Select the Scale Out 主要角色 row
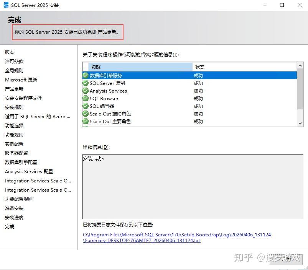308x270 pixels. pyautogui.click(x=189, y=121)
